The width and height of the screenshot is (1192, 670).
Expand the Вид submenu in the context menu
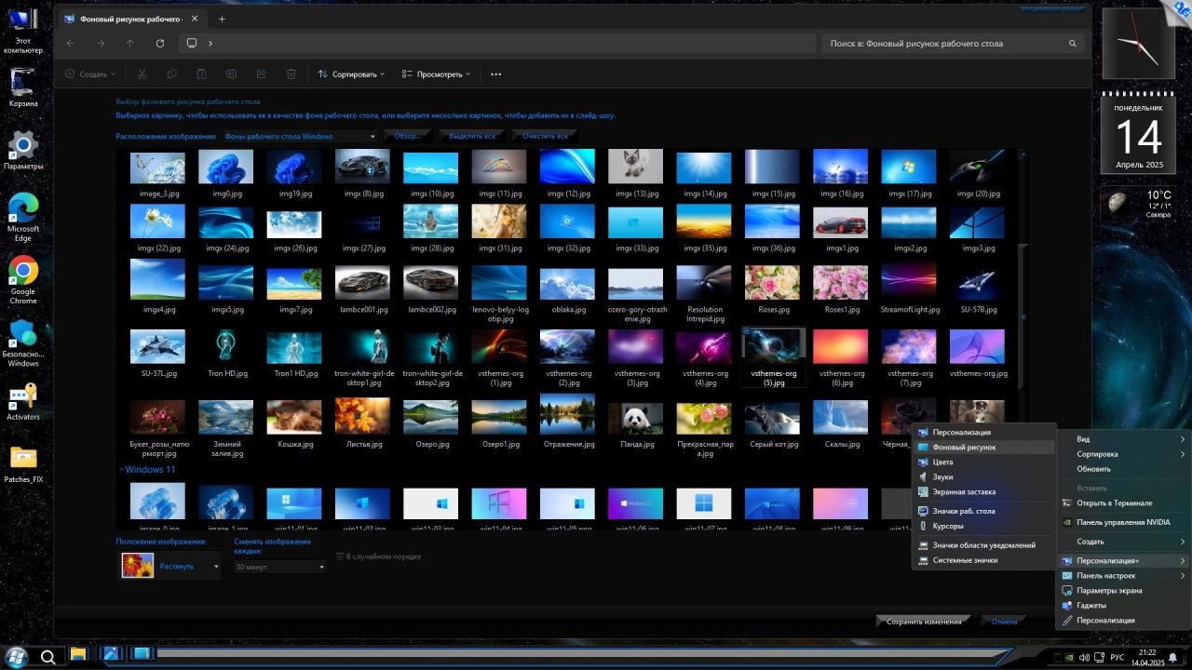pyautogui.click(x=1122, y=439)
